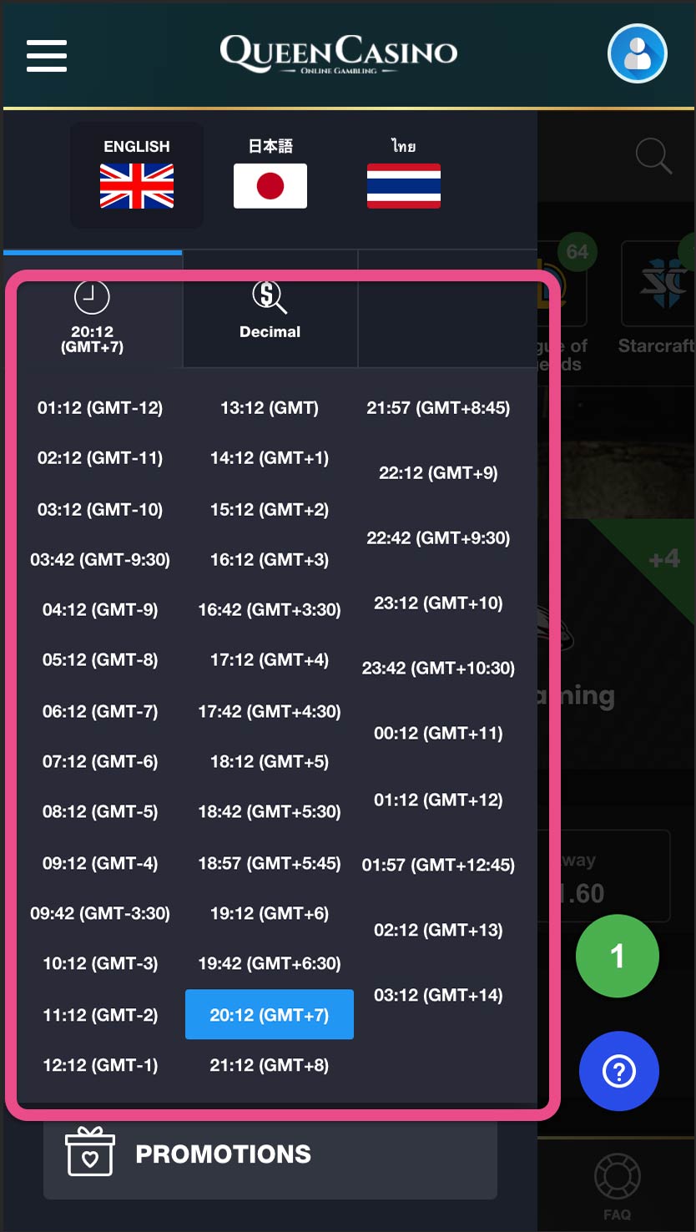This screenshot has width=696, height=1232.
Task: Select the English UK flag
Action: (137, 185)
